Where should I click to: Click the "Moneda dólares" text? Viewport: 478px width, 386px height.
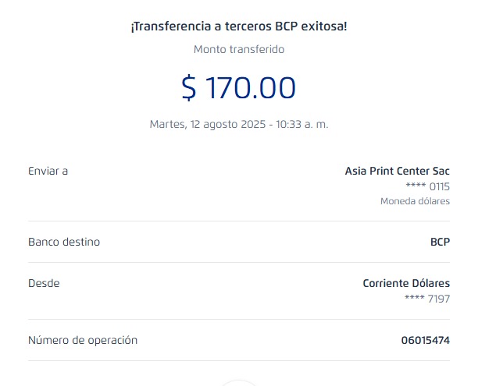click(x=415, y=201)
